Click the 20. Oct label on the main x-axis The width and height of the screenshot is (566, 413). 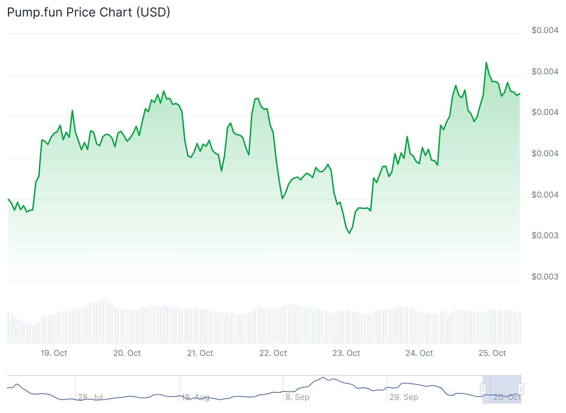click(127, 353)
